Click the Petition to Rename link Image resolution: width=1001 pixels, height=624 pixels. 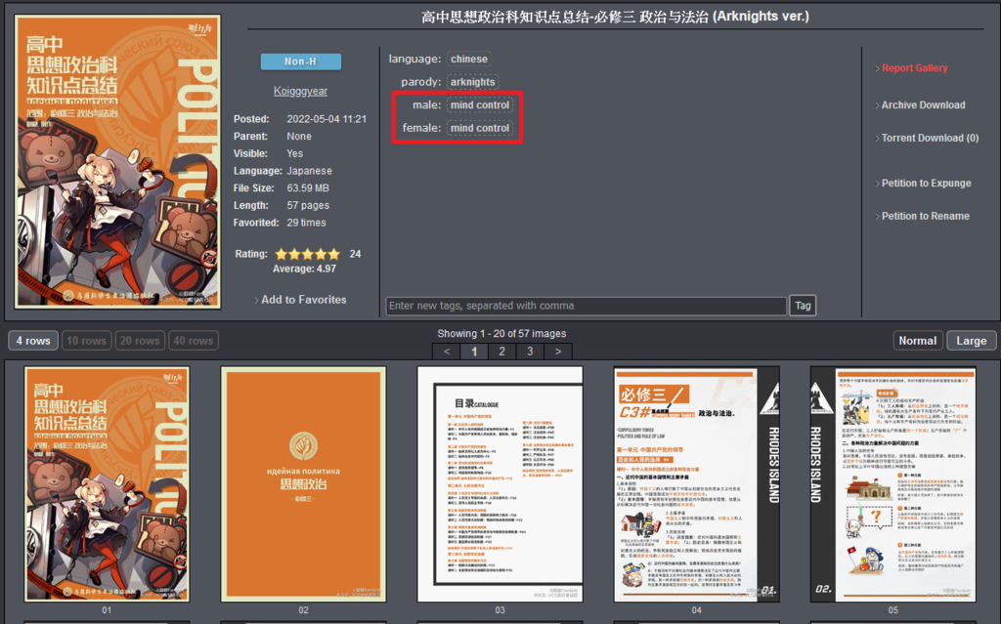(x=926, y=216)
